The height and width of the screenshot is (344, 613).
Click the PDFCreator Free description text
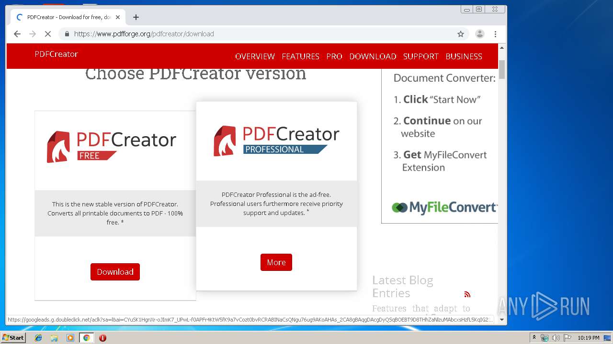115,213
